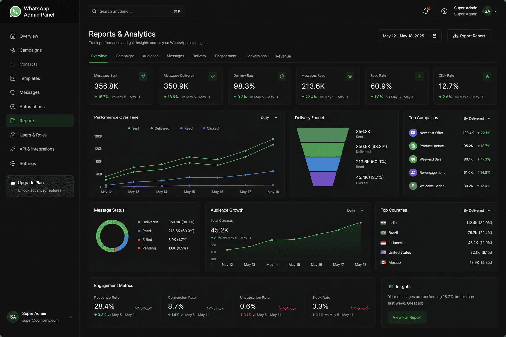
Task: Click the Click Rate cursor icon
Action: coord(487,76)
